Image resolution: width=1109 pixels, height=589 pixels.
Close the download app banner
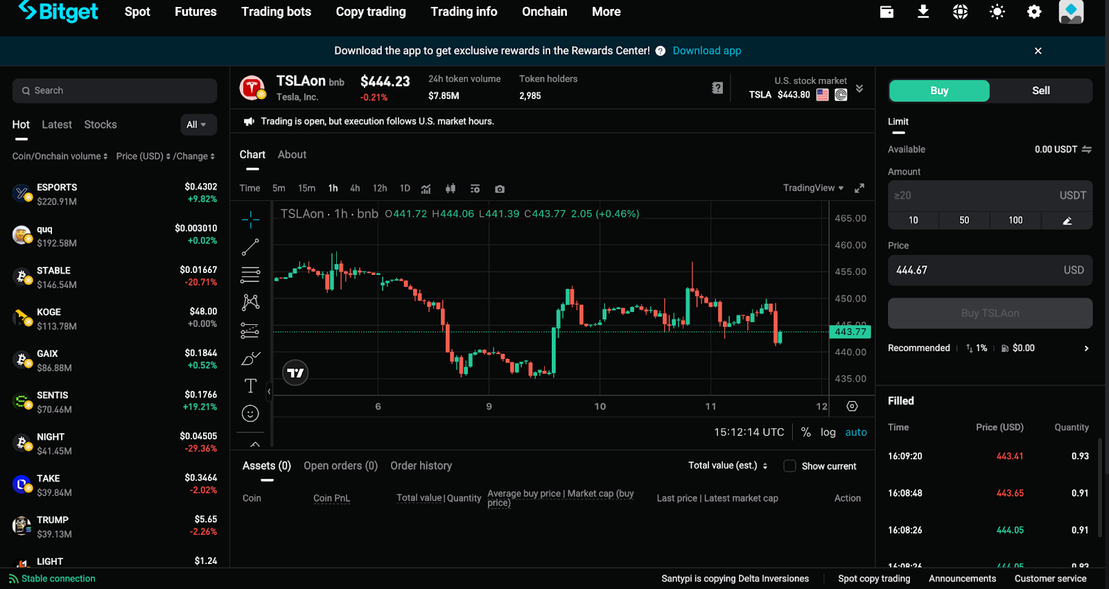(1038, 51)
